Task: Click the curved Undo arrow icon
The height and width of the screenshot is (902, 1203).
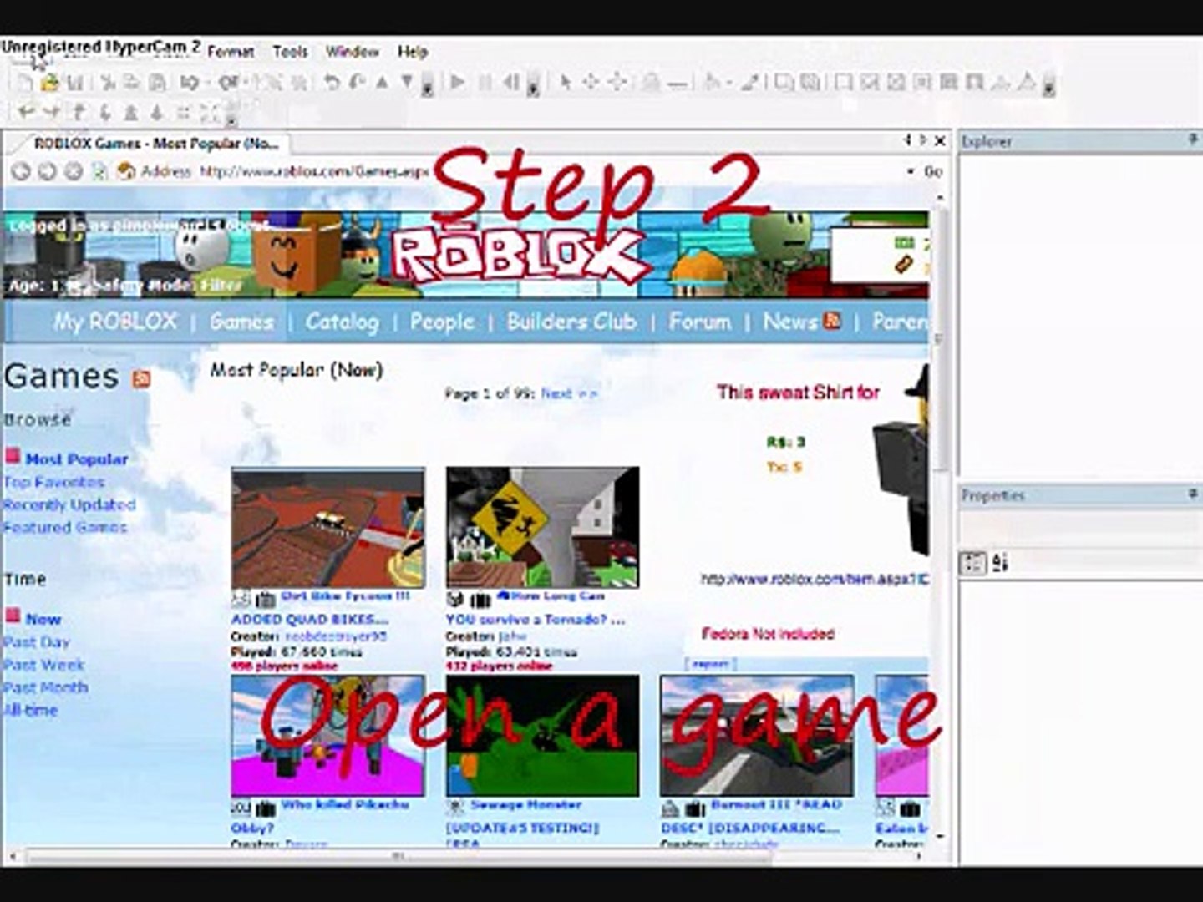Action: 332,83
